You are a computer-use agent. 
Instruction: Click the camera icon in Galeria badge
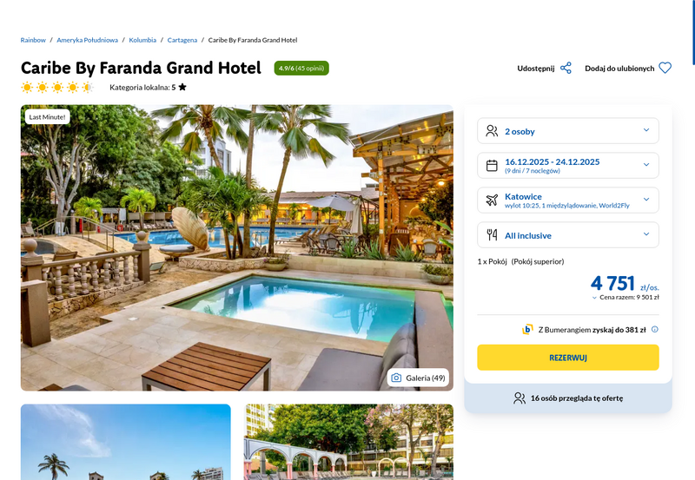click(396, 378)
